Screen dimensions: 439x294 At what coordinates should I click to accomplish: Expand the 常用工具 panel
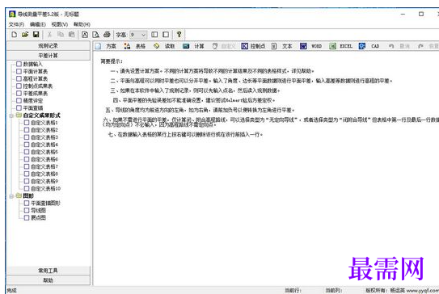coord(49,271)
